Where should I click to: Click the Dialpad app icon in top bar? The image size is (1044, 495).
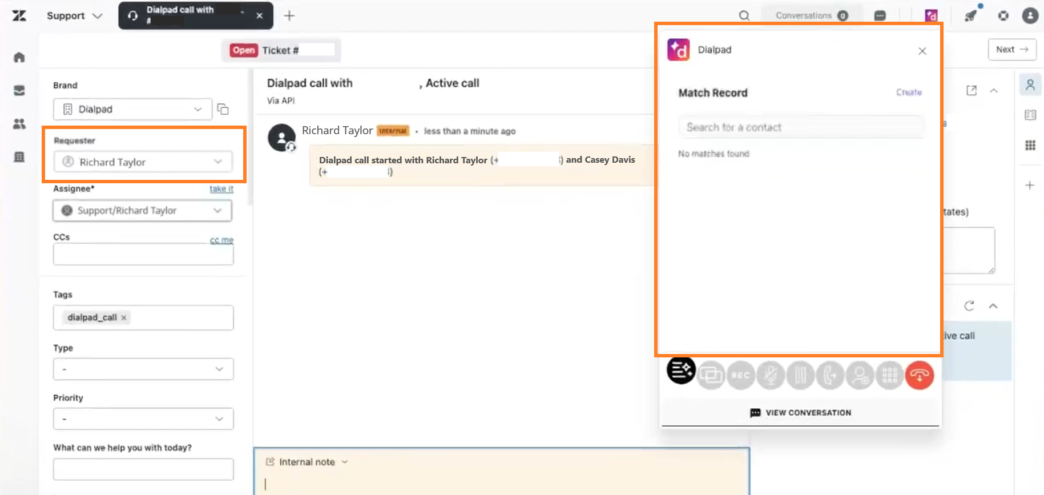931,15
